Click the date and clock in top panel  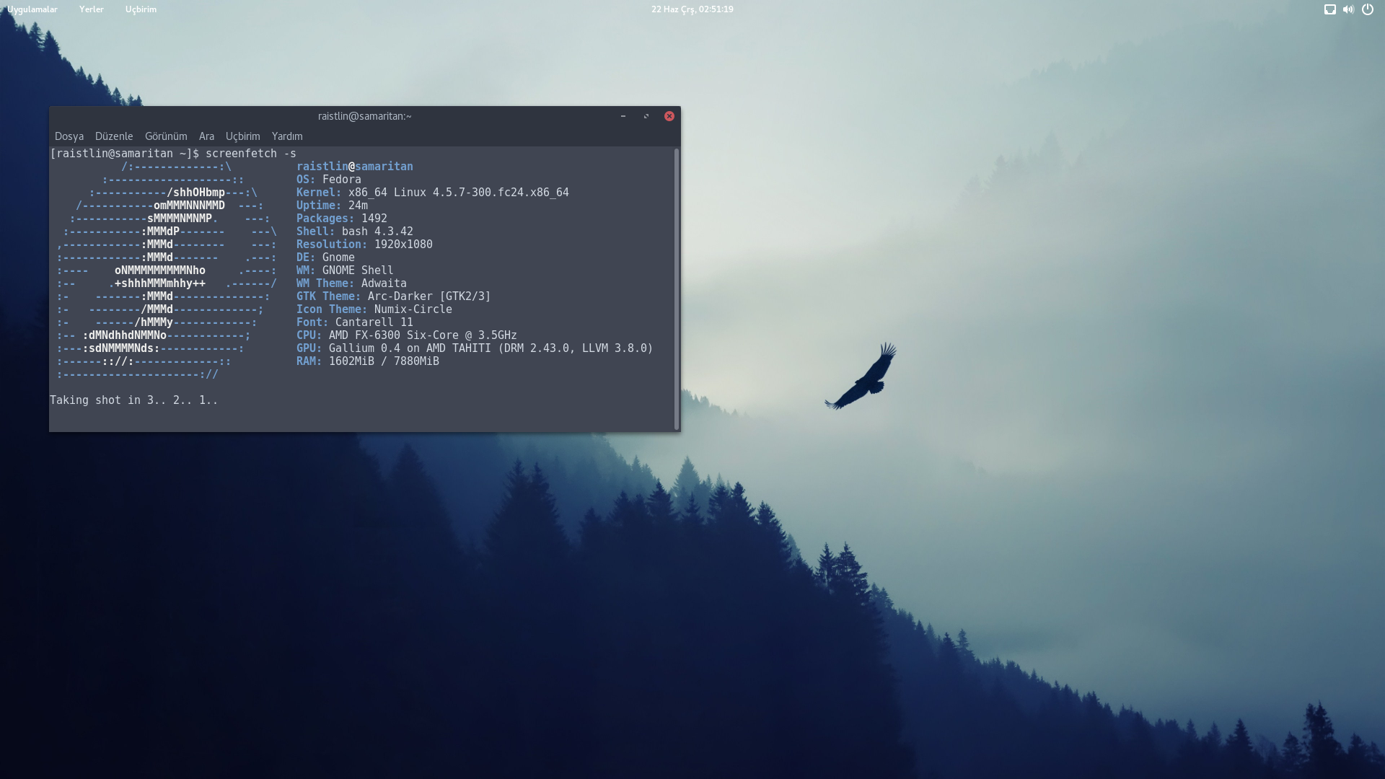click(x=692, y=9)
